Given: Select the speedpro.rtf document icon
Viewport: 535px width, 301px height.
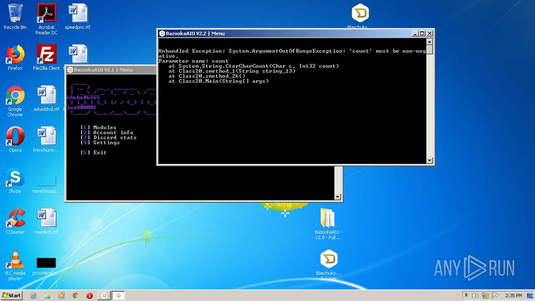Looking at the screenshot, I should (x=78, y=17).
